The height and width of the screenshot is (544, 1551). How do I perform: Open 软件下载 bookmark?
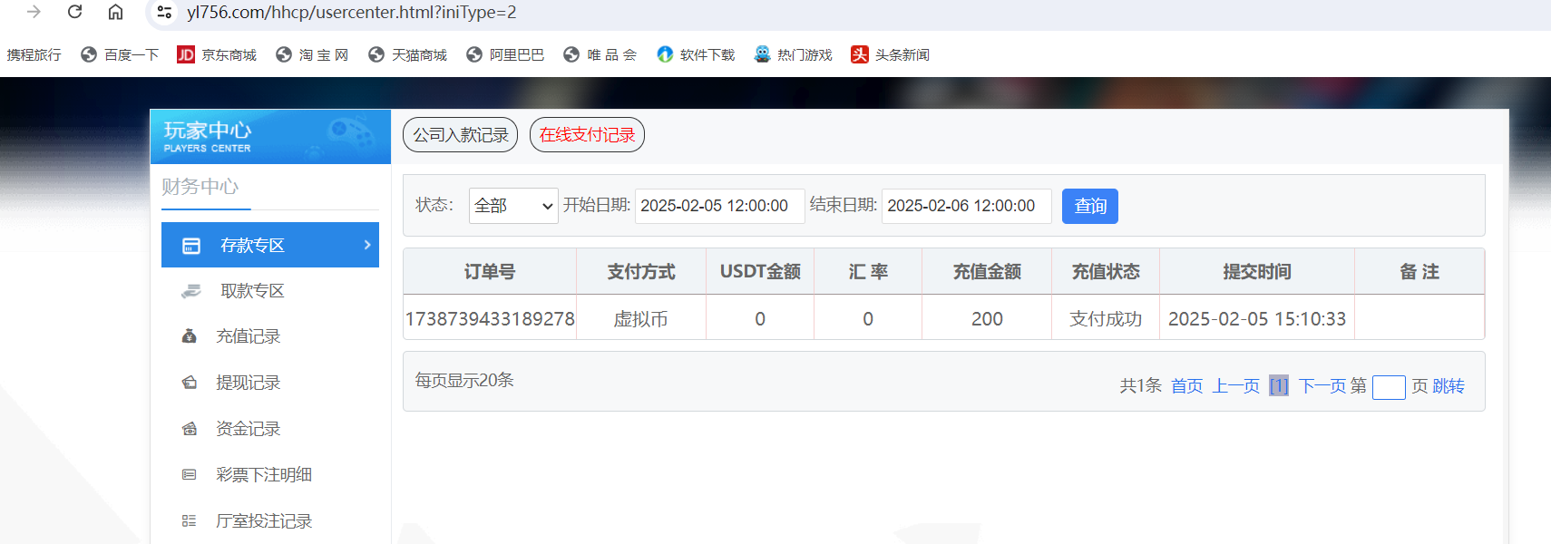(696, 54)
